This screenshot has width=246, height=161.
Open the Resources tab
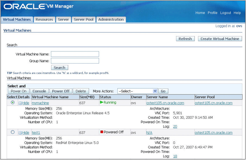(x=44, y=19)
